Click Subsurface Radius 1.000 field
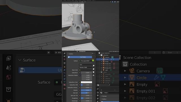 [87, 75]
